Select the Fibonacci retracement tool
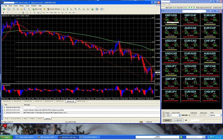This screenshot has width=223, height=140. tap(27, 12)
